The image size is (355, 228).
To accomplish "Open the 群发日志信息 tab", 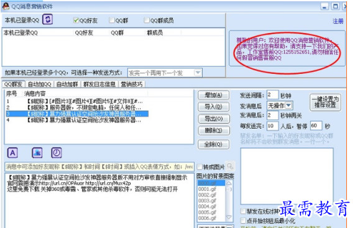I will (x=99, y=84).
